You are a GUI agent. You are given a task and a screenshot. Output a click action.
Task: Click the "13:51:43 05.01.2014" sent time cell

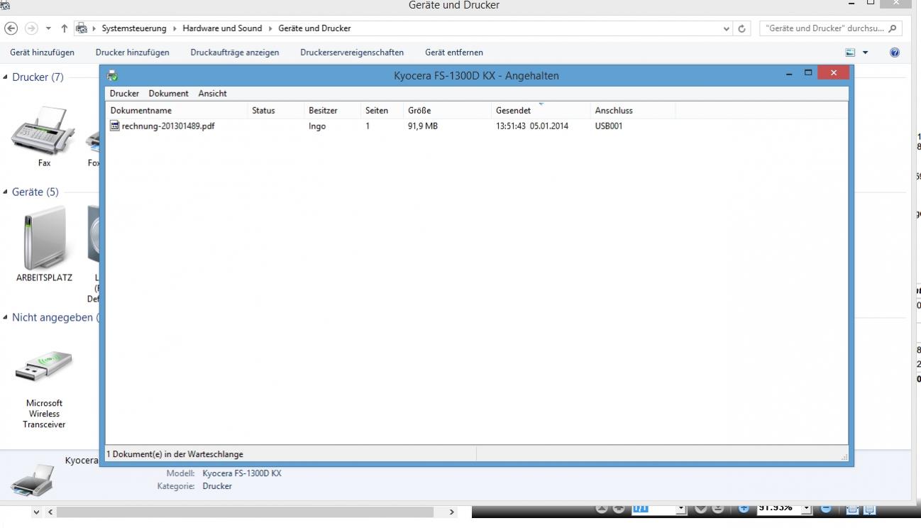(x=532, y=126)
